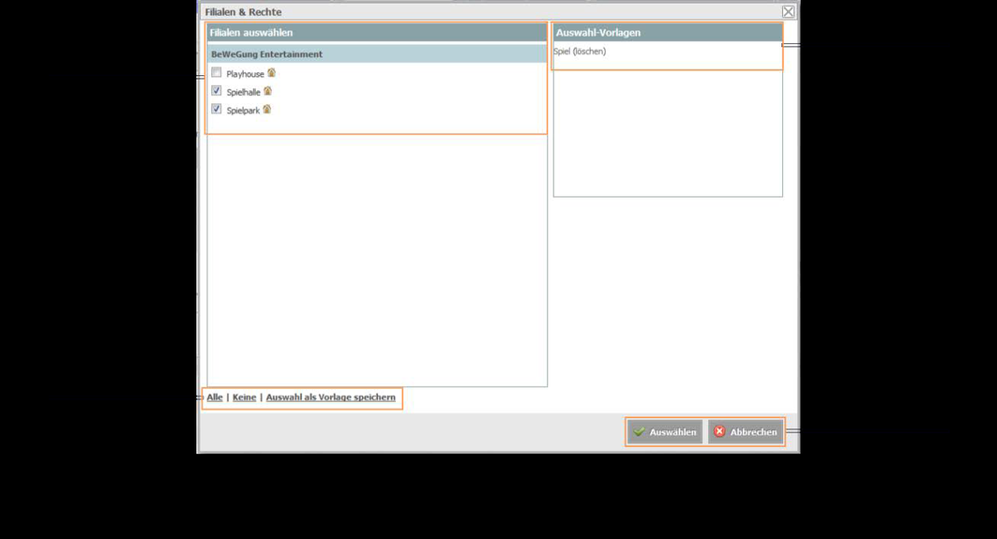This screenshot has width=997, height=539.
Task: Click the Spielhalle label
Action: tap(243, 92)
